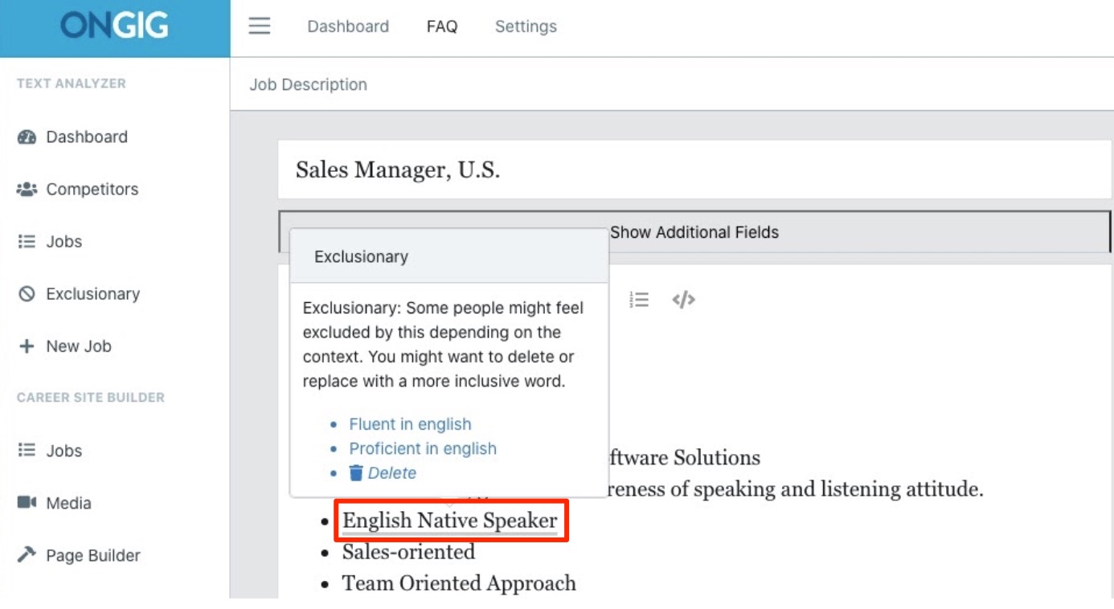
Task: Create a New Job from sidebar
Action: (x=78, y=346)
